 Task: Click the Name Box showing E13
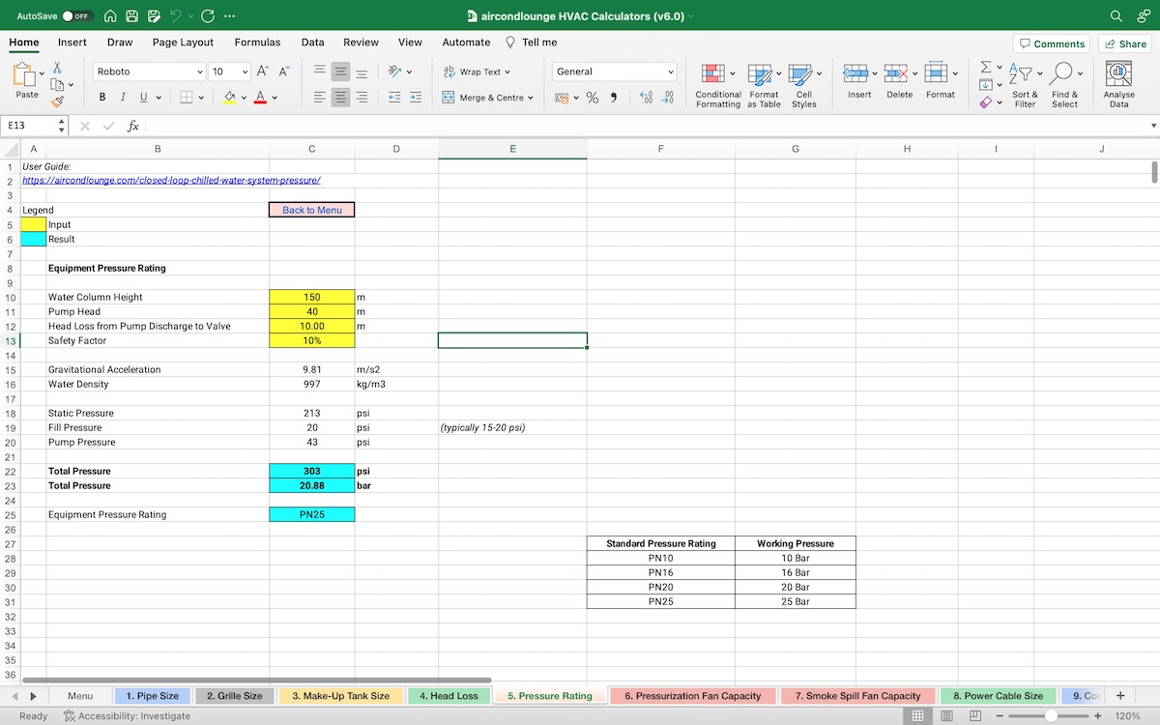(x=29, y=126)
